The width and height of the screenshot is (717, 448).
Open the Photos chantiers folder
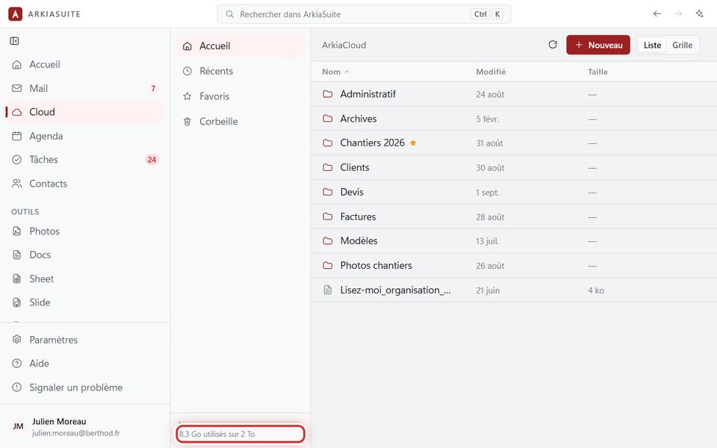click(x=514, y=266)
